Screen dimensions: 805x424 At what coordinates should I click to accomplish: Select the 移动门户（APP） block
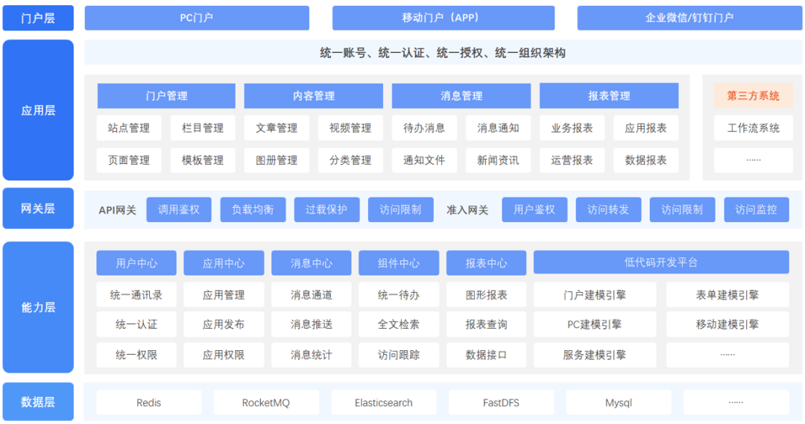coord(443,18)
